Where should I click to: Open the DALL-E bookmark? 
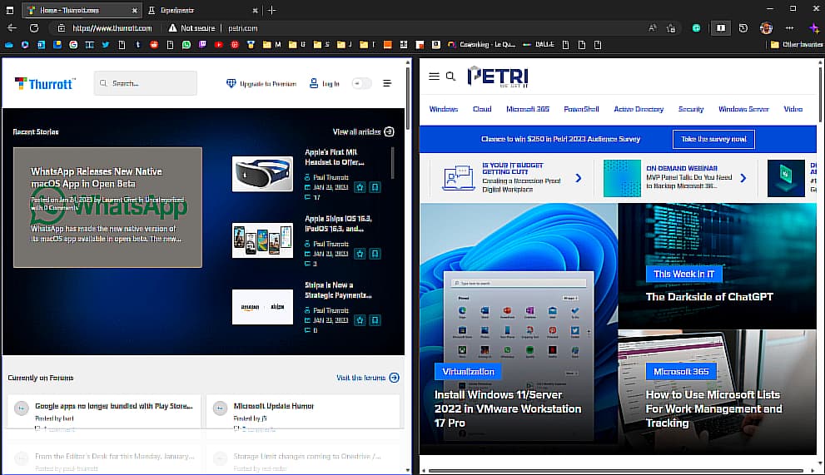point(539,45)
